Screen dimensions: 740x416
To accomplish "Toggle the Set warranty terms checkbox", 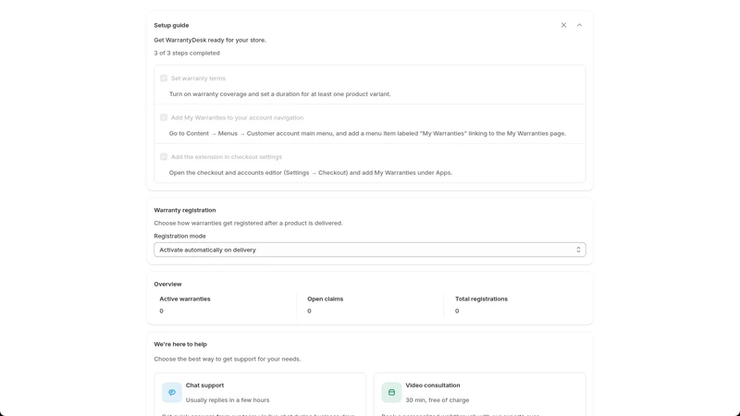I will click(164, 79).
